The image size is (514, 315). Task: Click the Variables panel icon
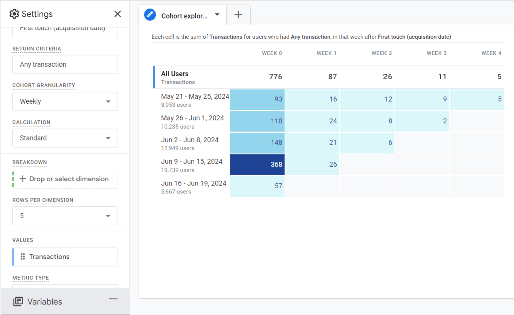pyautogui.click(x=18, y=301)
